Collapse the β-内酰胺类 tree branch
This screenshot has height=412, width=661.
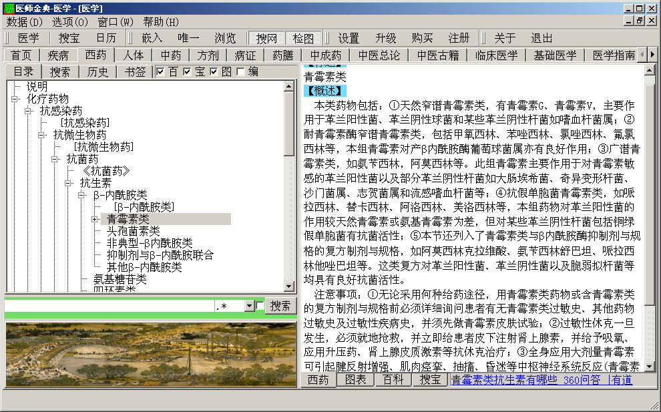[81, 195]
